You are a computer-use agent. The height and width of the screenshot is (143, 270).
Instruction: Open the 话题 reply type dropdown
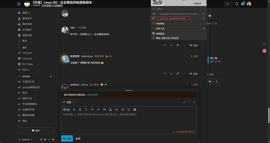[69, 102]
